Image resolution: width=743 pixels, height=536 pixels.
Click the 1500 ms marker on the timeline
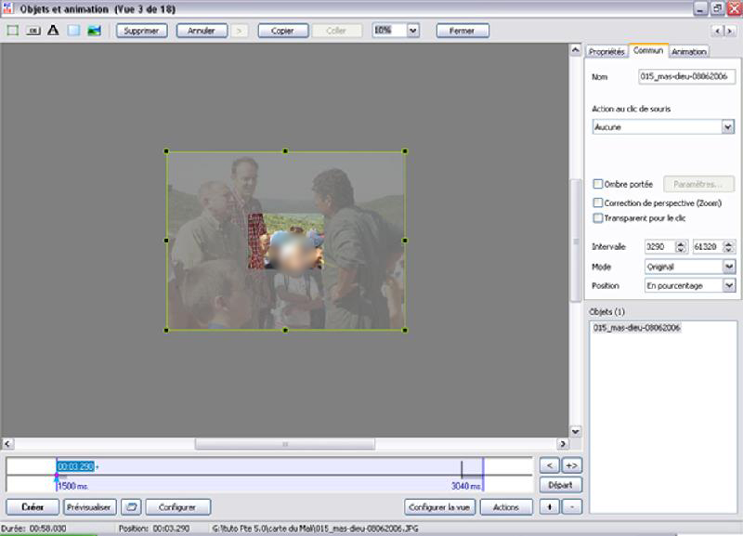click(x=73, y=486)
